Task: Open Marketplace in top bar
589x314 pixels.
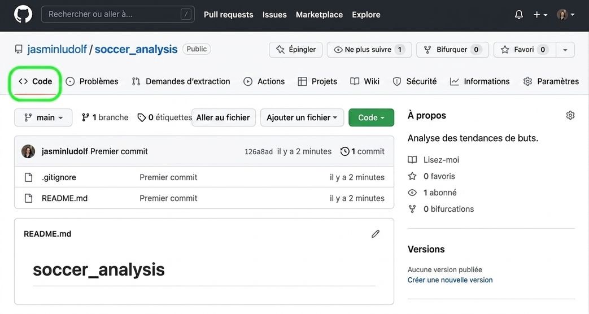Action: tap(319, 15)
